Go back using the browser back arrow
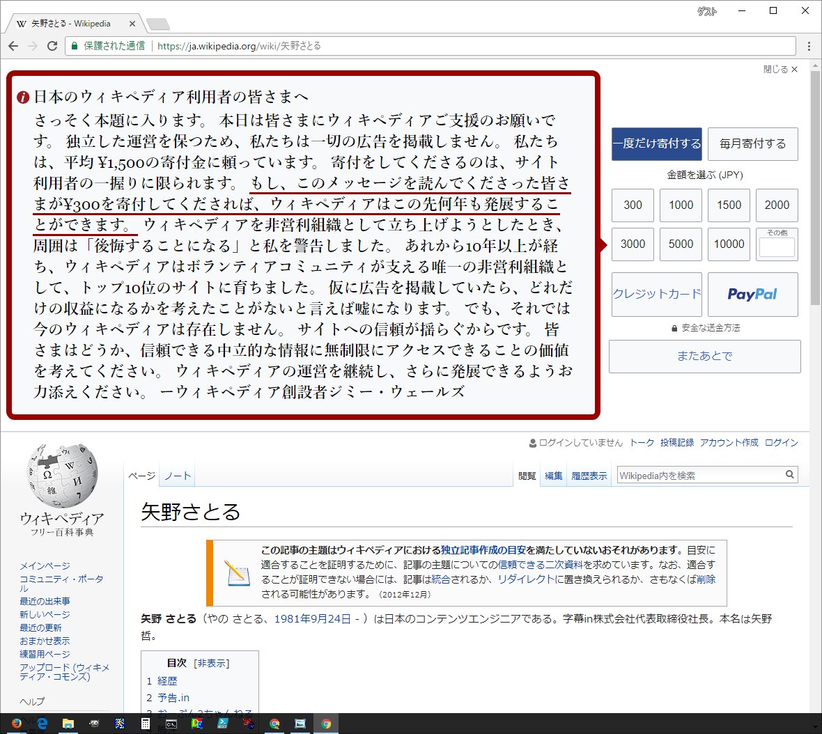822x734 pixels. (14, 46)
